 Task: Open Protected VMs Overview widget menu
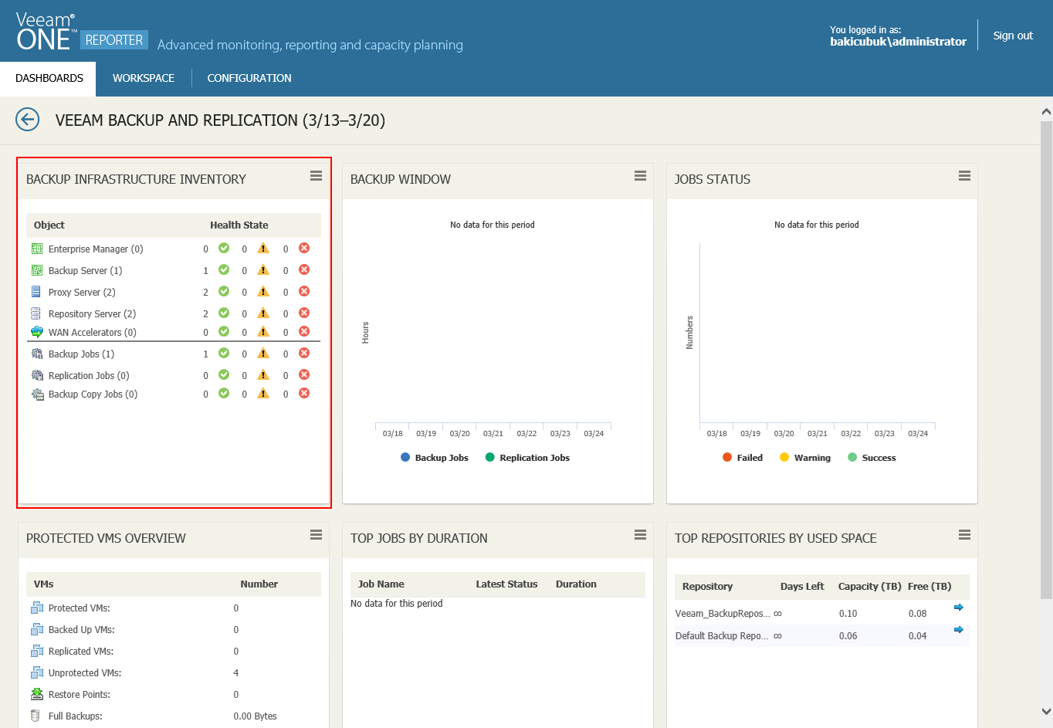click(x=316, y=535)
